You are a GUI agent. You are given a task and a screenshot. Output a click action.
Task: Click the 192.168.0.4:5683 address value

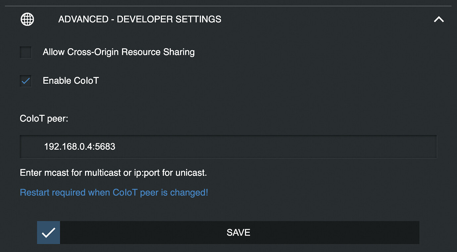(79, 147)
